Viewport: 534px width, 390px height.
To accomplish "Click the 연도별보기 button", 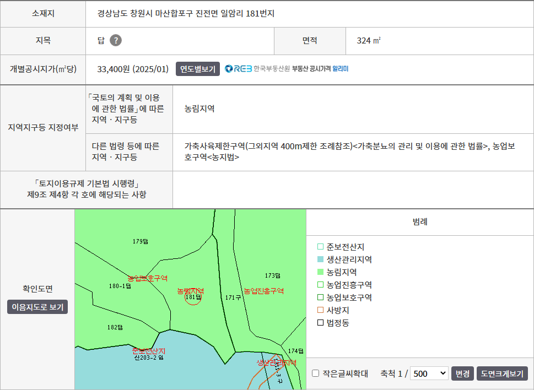I will click(x=198, y=69).
